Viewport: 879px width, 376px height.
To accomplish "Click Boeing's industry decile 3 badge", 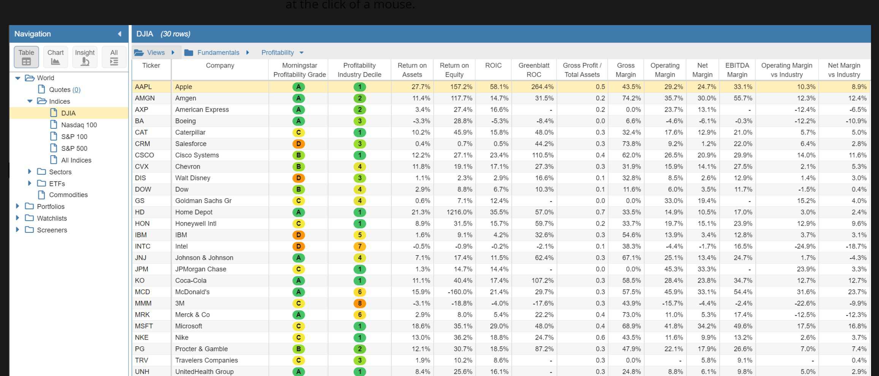I will pos(360,121).
